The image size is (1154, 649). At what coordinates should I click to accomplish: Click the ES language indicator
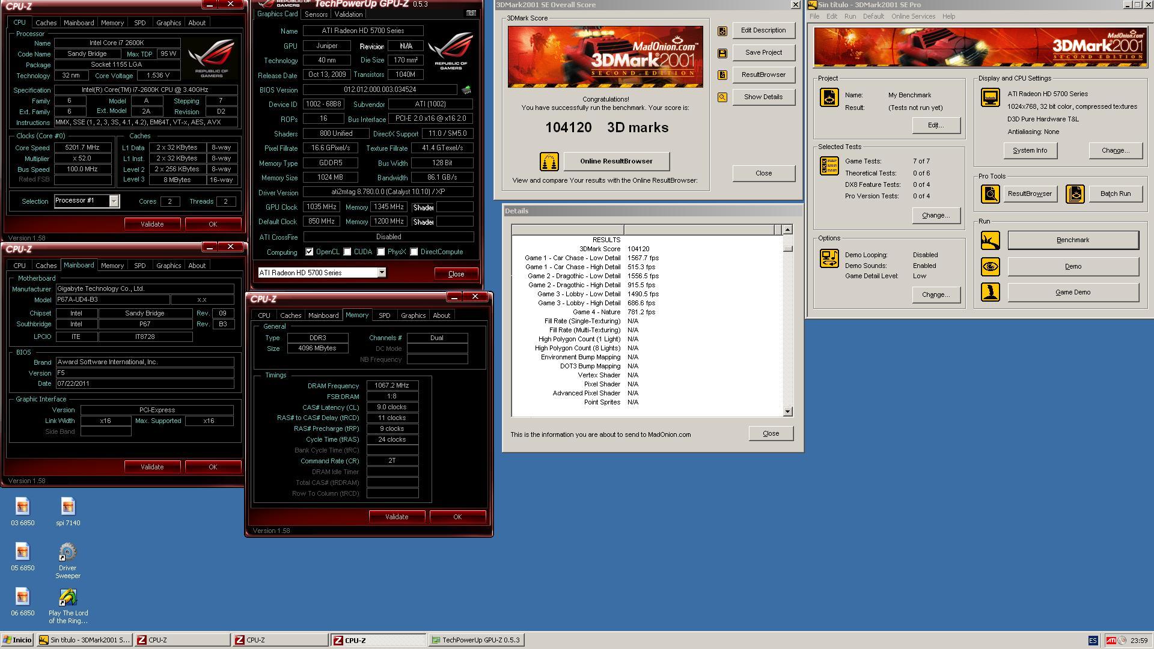point(1093,640)
